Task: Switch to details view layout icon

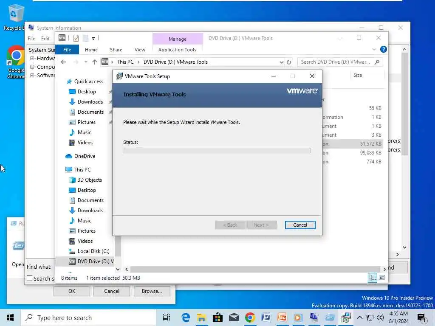Action: click(372, 278)
